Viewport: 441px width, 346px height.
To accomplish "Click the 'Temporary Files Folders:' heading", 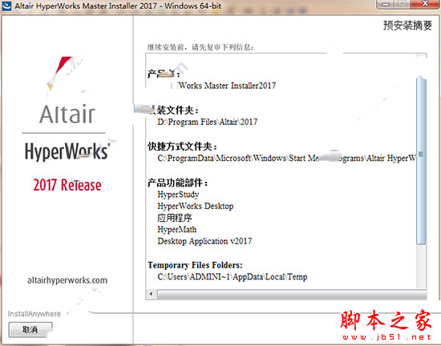I will [x=195, y=265].
